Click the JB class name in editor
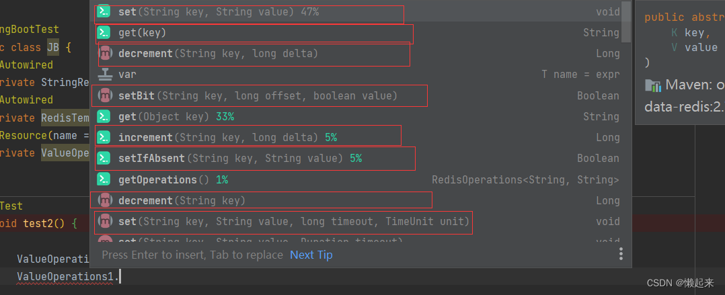The height and width of the screenshot is (295, 725). [52, 47]
